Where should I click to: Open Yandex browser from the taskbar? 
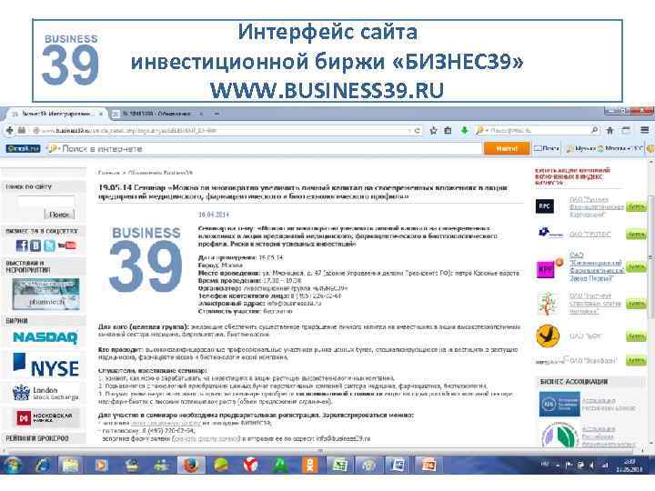pyautogui.click(x=251, y=466)
